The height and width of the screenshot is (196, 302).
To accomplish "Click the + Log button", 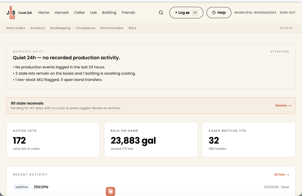I will [x=186, y=13].
